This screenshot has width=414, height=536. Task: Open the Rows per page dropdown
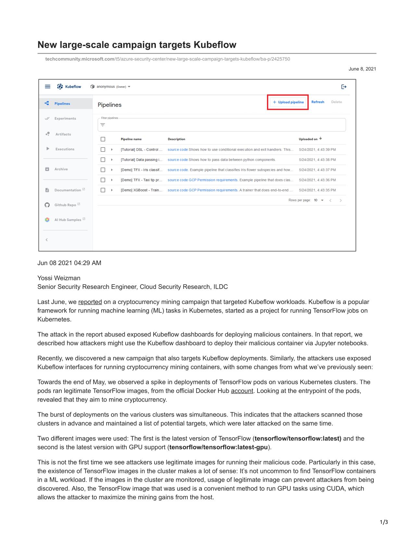click(319, 200)
